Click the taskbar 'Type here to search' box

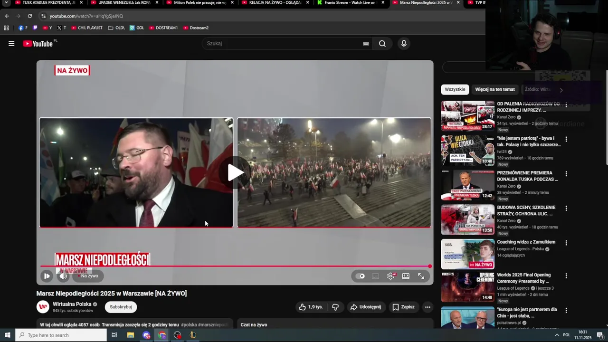tap(61, 335)
